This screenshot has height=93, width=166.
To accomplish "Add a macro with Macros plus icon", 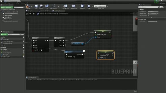I will (24, 45).
